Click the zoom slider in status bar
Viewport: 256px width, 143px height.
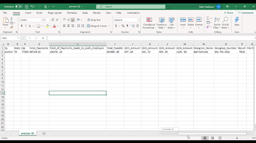pos(237,138)
